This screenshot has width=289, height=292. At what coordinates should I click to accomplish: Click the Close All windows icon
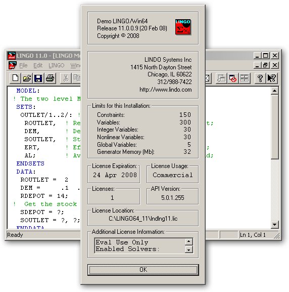tap(233, 78)
